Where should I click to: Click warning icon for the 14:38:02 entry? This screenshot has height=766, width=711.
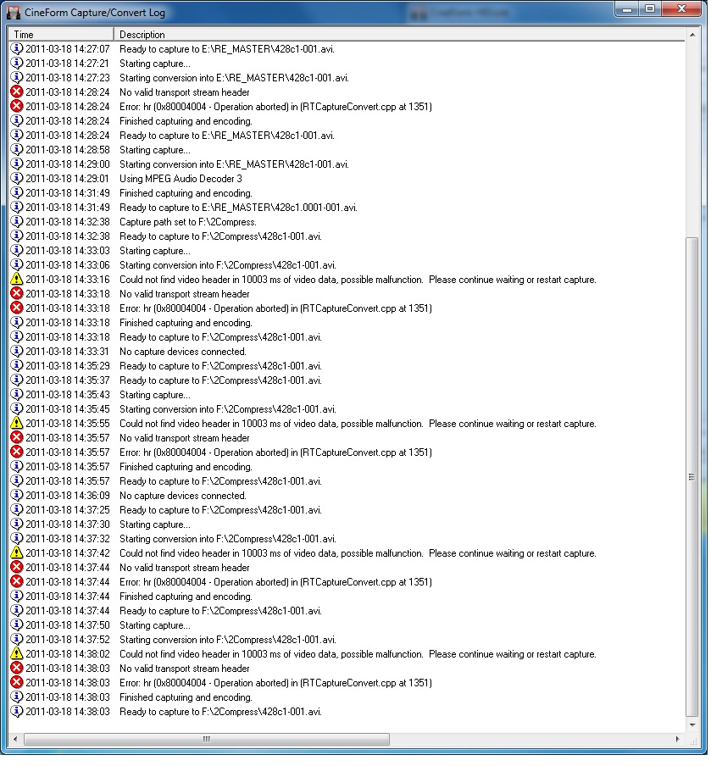[x=17, y=654]
